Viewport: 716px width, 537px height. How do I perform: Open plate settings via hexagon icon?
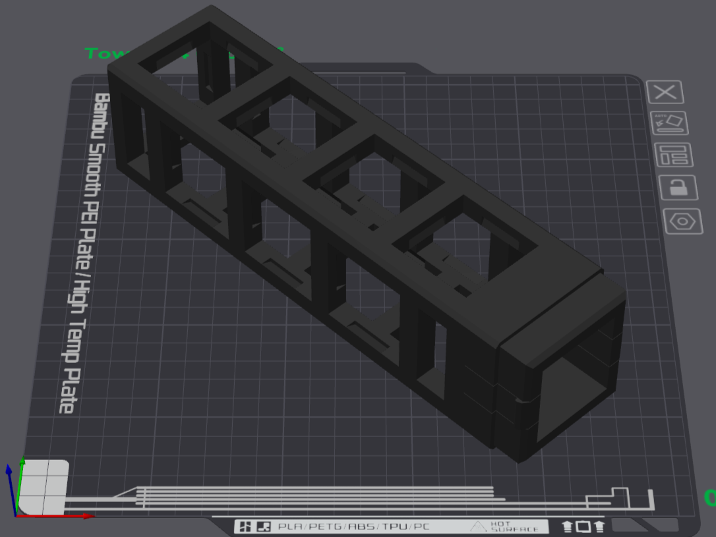(683, 222)
